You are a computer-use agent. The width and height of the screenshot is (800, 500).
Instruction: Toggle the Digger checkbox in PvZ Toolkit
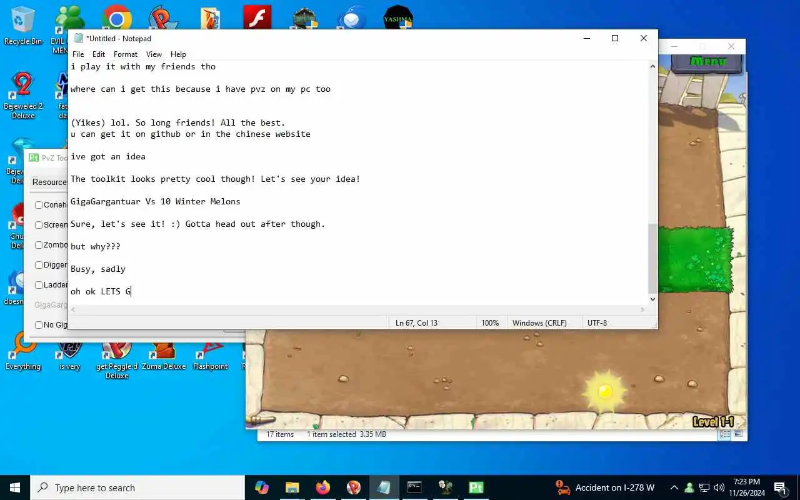[x=39, y=265]
